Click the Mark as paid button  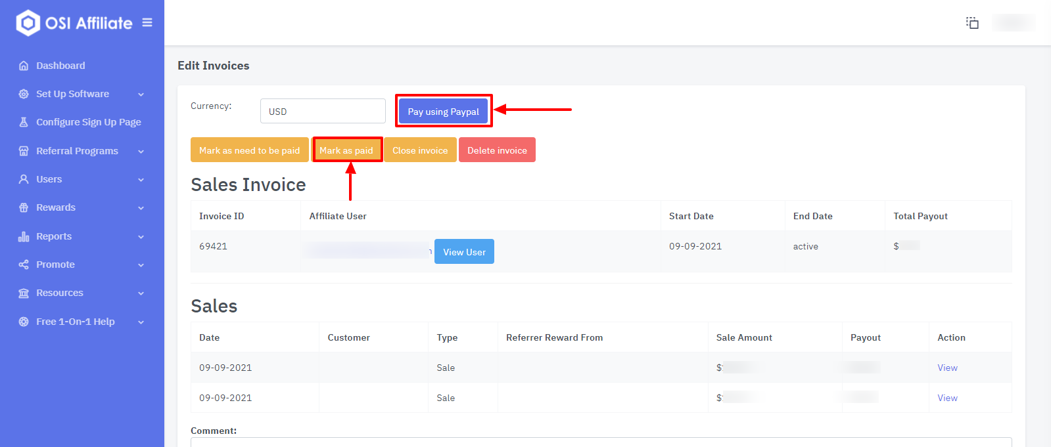click(x=346, y=150)
